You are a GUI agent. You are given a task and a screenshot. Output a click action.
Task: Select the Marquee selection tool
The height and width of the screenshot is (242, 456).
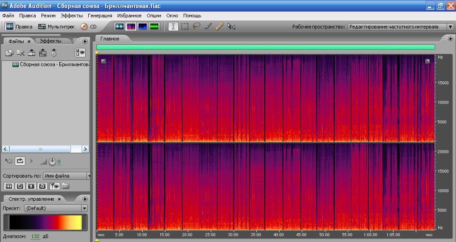185,26
